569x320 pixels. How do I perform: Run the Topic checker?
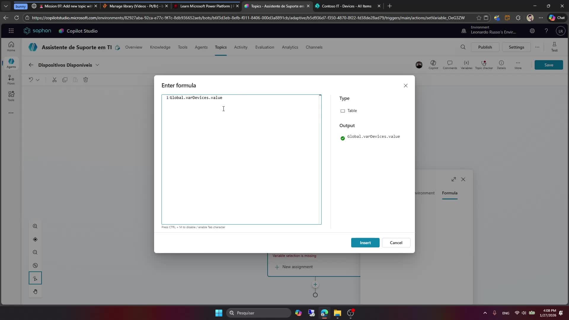[484, 65]
